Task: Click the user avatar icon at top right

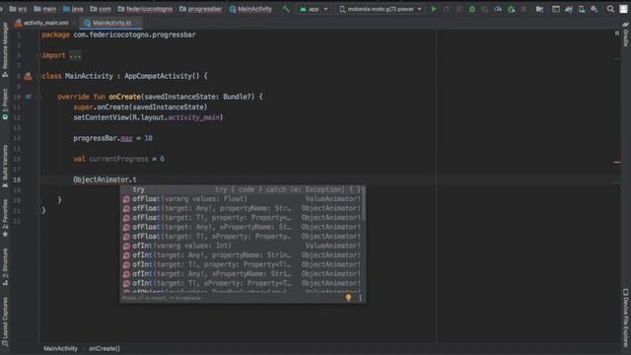Action: pos(623,9)
